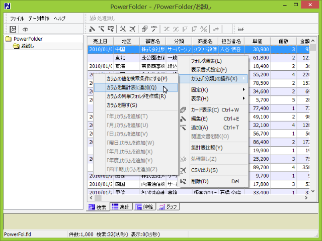The height and width of the screenshot is (241, 322).
Task: Open the データ操作 menu
Action: (39, 19)
